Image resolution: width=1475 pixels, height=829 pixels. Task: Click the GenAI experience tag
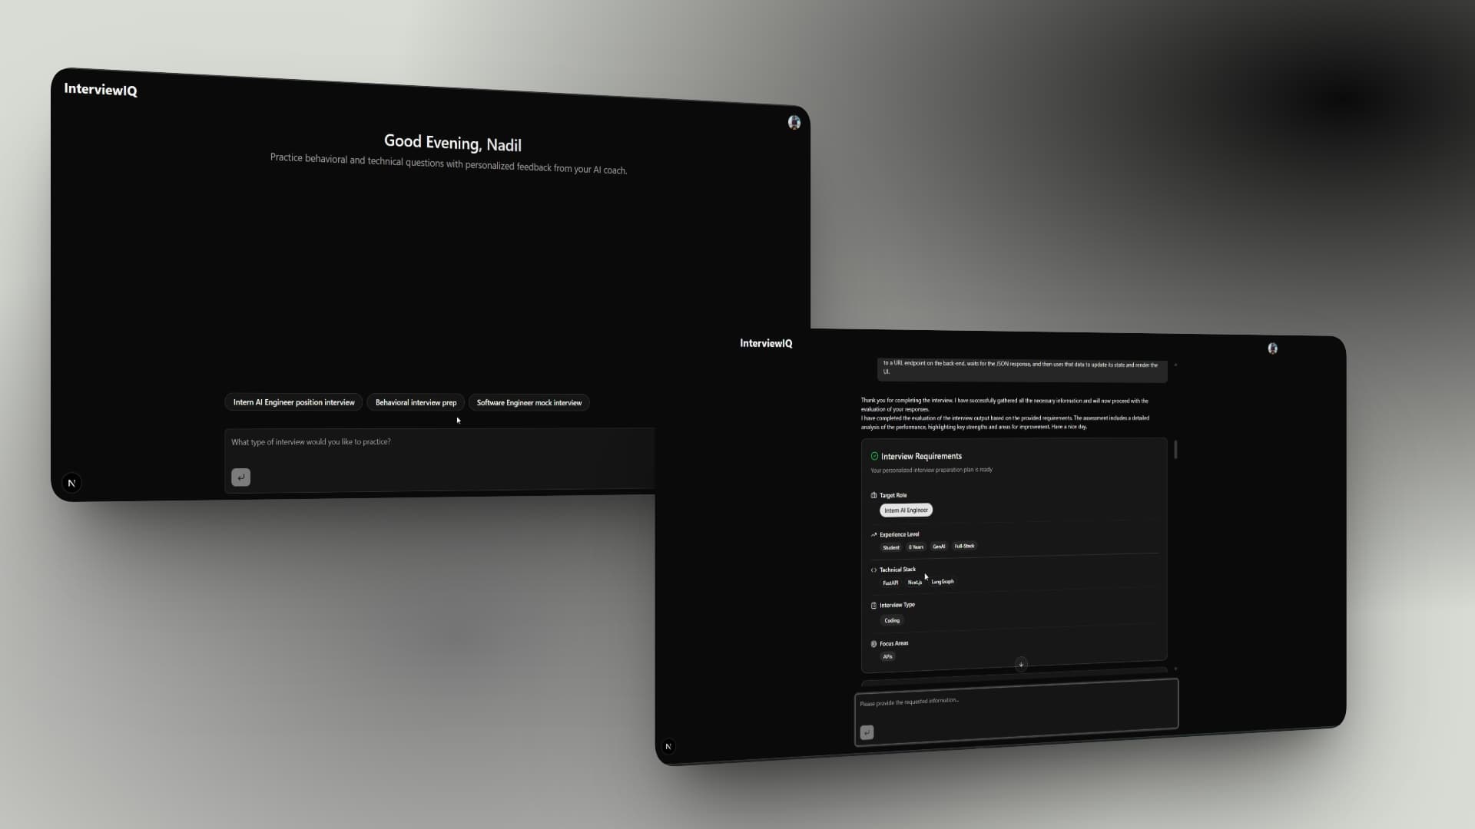(939, 547)
